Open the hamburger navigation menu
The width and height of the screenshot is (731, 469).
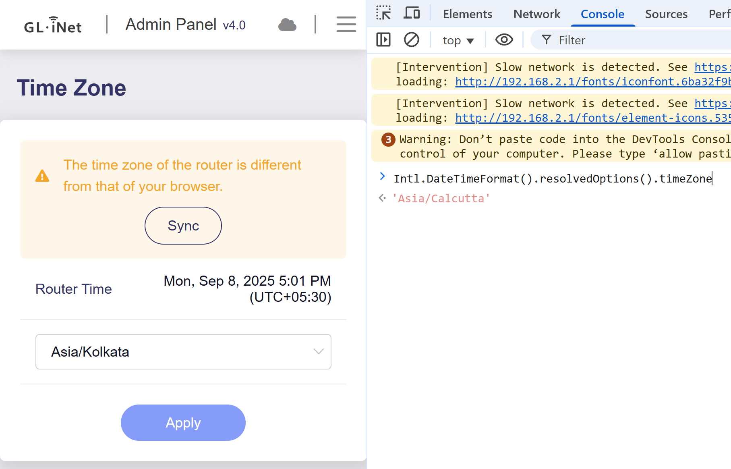[x=346, y=25]
